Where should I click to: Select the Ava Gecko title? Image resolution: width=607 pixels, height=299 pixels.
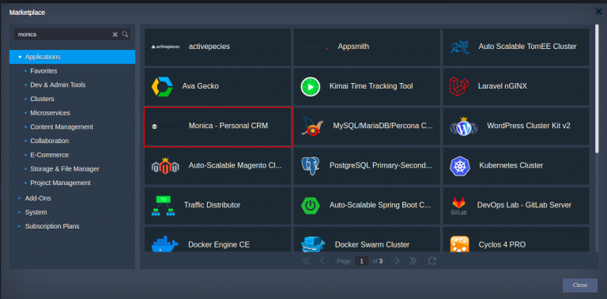(x=200, y=86)
